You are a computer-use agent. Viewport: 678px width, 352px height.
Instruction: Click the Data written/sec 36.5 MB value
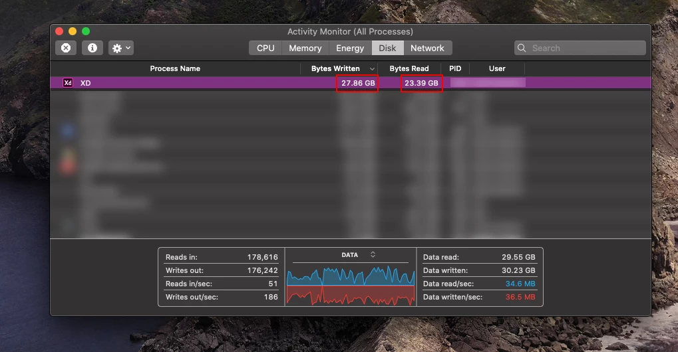coord(520,298)
